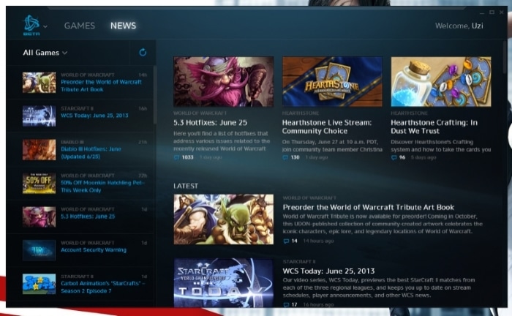Click the comment icon showing 130 comments
Screen dimensions: 512x316
pyautogui.click(x=285, y=157)
